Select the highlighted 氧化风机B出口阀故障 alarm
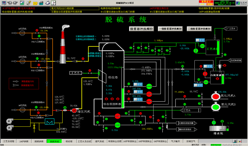 point(74,8)
